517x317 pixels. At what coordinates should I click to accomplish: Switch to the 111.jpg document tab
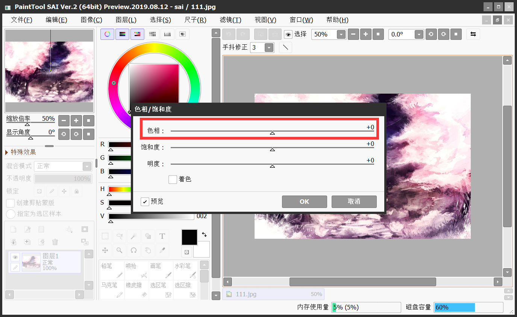[x=273, y=294]
